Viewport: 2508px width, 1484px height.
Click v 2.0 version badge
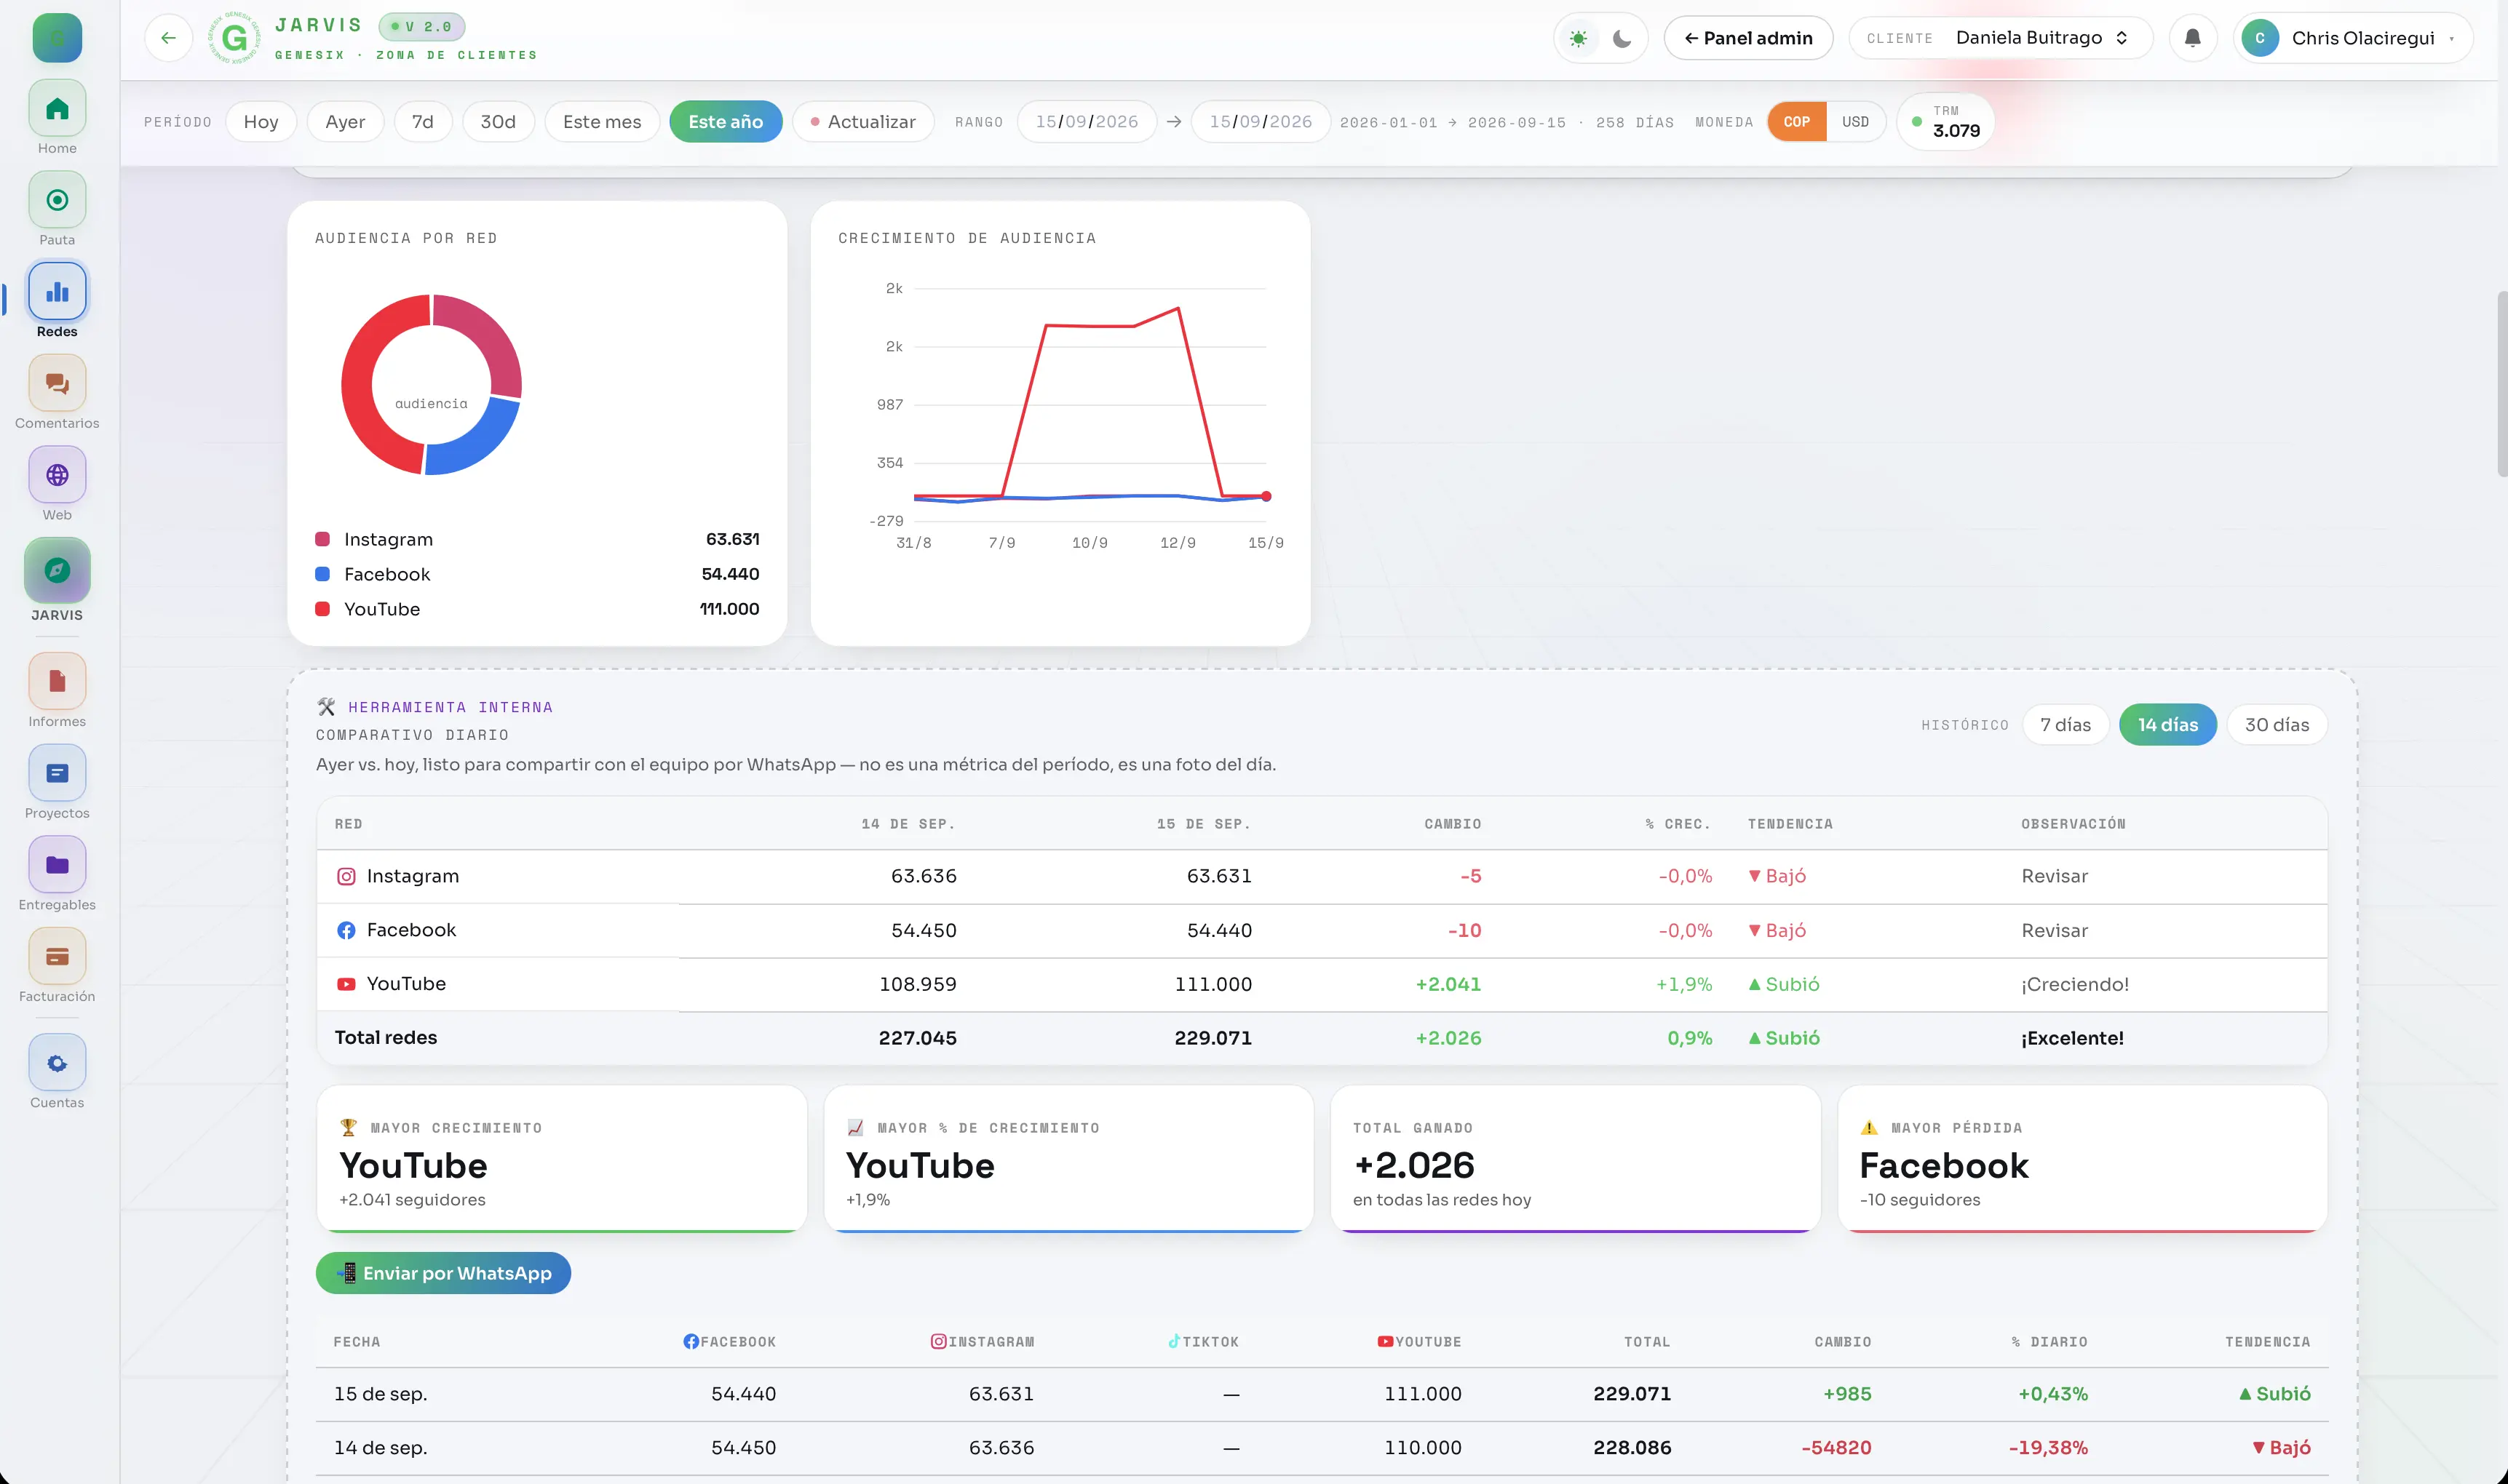(422, 26)
